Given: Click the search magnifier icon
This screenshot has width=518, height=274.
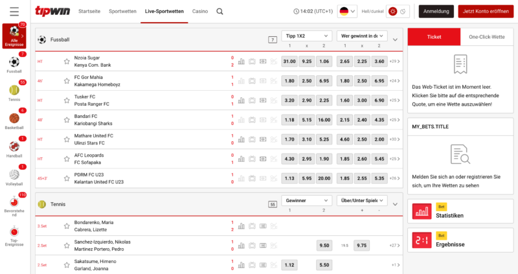Looking at the screenshot, I should pos(220,11).
